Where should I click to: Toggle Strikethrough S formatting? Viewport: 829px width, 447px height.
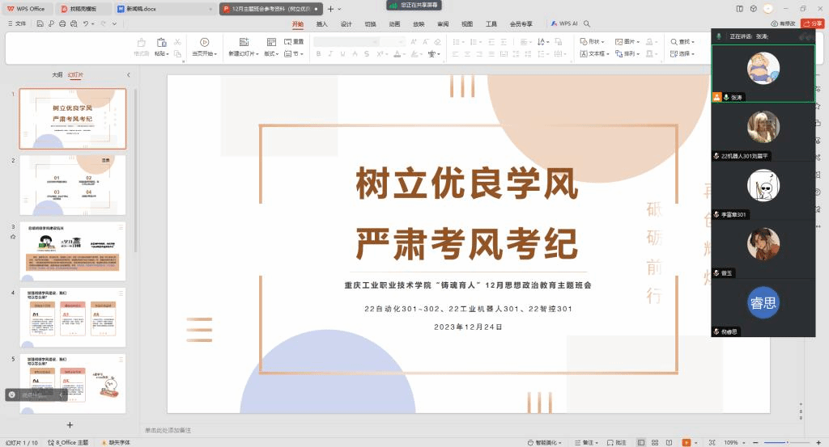(x=367, y=54)
